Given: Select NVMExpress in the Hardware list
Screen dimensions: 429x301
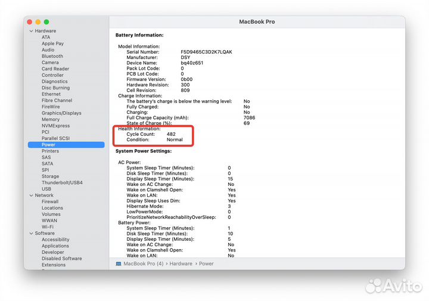Looking at the screenshot, I should (x=55, y=126).
